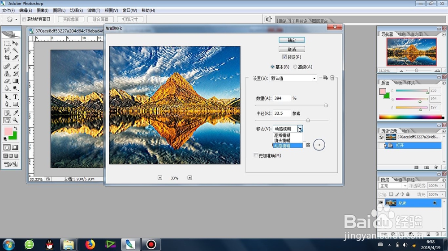Click the OK button in Smart Sharpen
The image size is (448, 251).
[292, 40]
